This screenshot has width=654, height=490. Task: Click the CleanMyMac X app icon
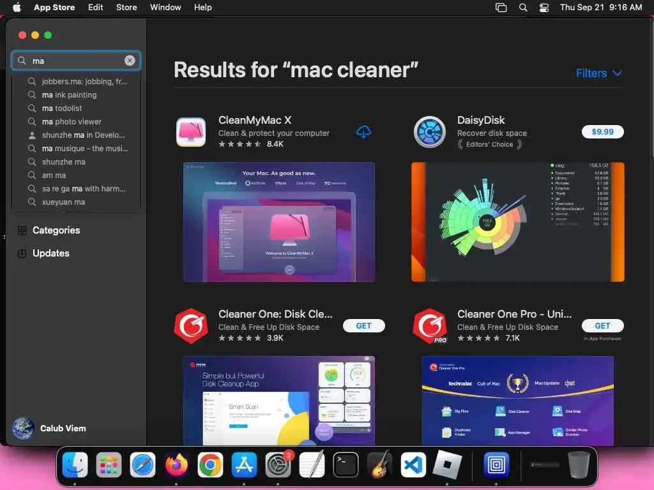tap(191, 132)
